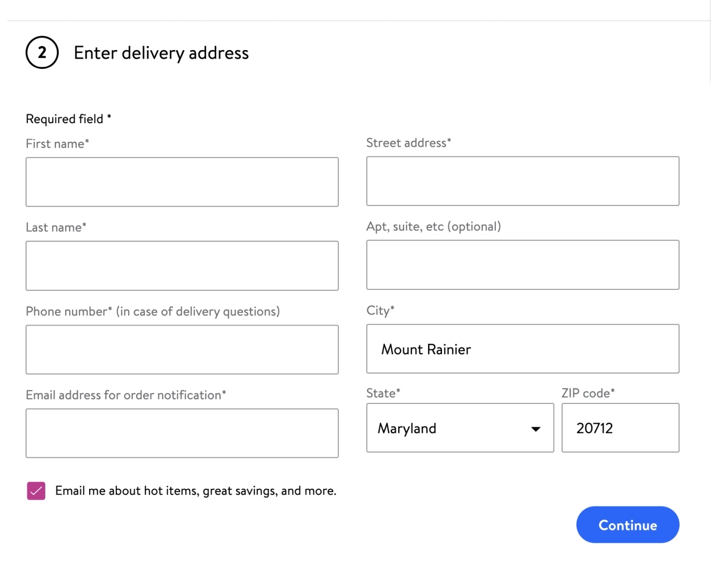Open the State dropdown showing Maryland

tap(460, 429)
